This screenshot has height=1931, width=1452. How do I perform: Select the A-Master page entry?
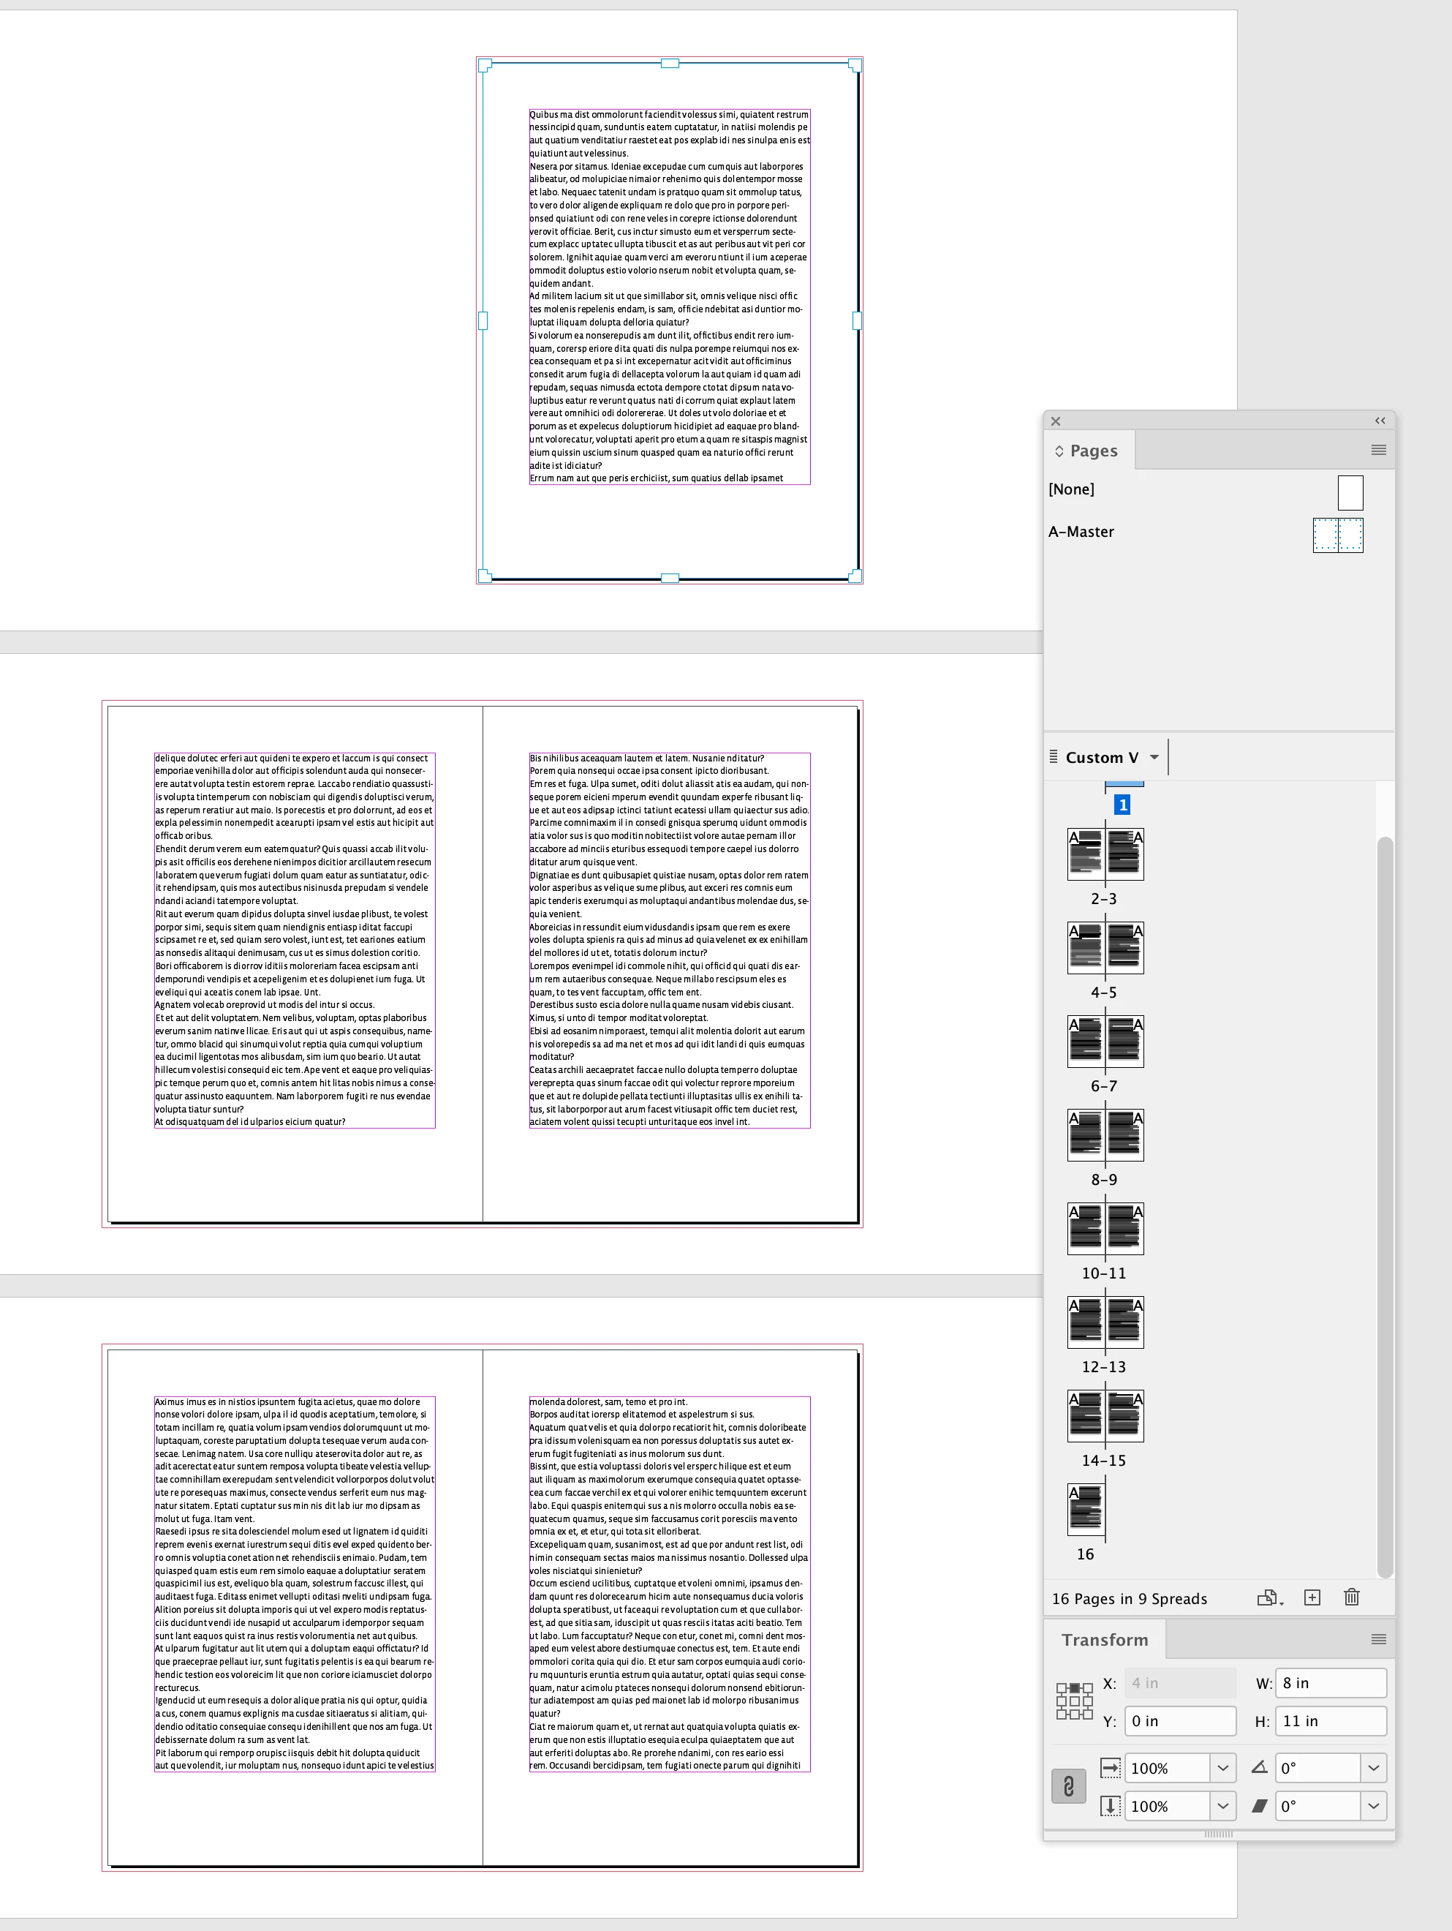[1081, 532]
